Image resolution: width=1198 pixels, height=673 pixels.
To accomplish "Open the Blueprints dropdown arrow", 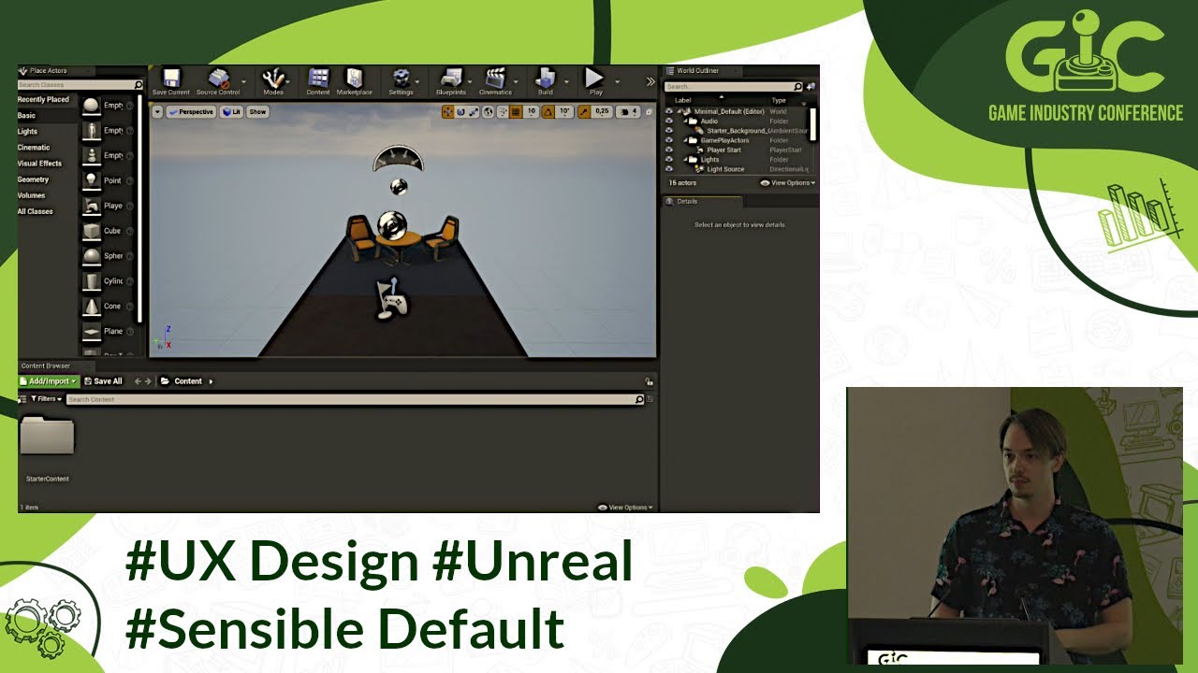I will tap(470, 81).
